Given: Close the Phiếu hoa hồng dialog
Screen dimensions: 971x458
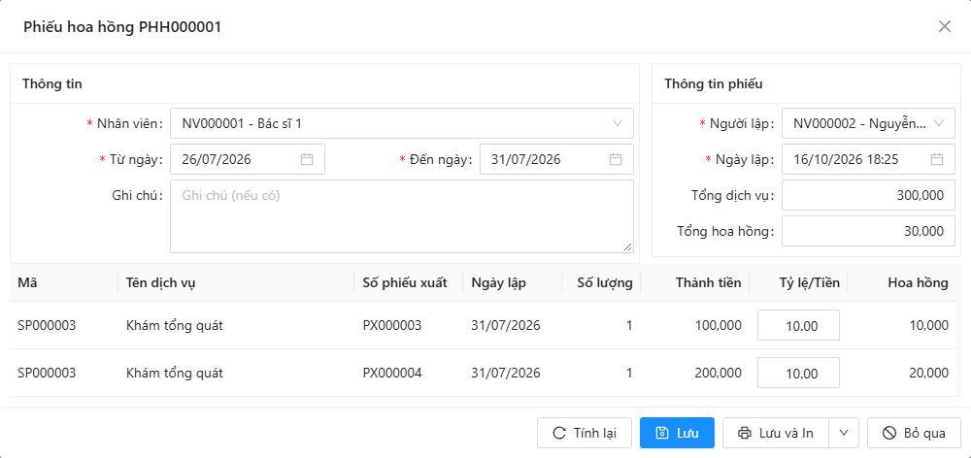Looking at the screenshot, I should pos(945,26).
